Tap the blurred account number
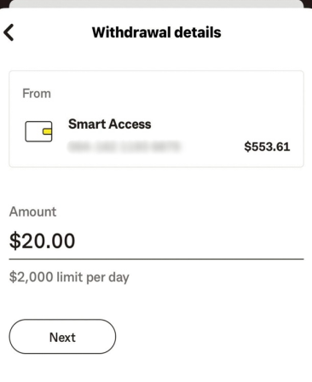Screen dimensions: 312x382 124,147
